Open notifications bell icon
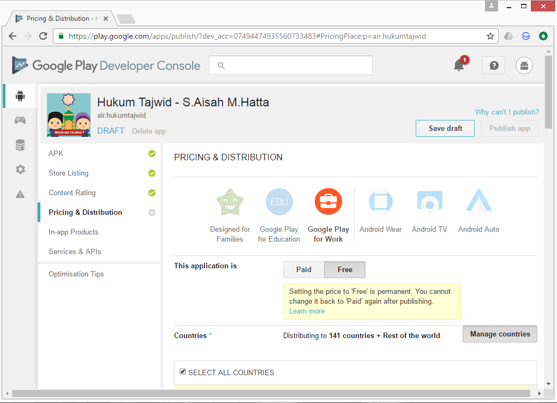 pyautogui.click(x=459, y=65)
